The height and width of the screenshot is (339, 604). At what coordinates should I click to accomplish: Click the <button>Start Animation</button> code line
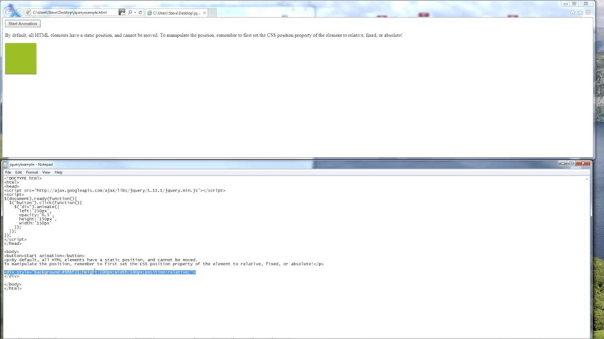pos(44,256)
